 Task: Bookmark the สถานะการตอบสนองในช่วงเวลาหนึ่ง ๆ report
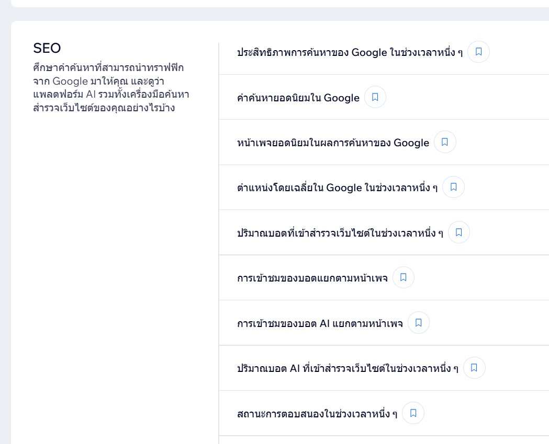(x=413, y=413)
